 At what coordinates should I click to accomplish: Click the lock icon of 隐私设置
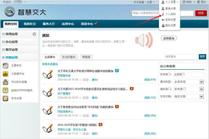pyautogui.click(x=163, y=25)
